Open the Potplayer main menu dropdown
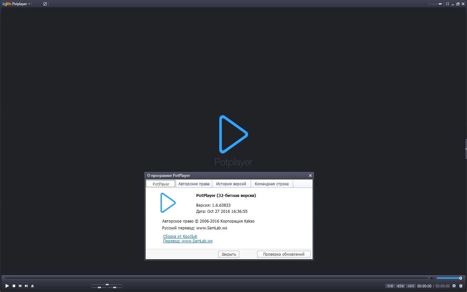The width and height of the screenshot is (467, 292). click(x=17, y=4)
